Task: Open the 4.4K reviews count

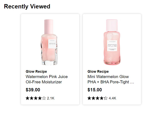Action: click(x=112, y=98)
